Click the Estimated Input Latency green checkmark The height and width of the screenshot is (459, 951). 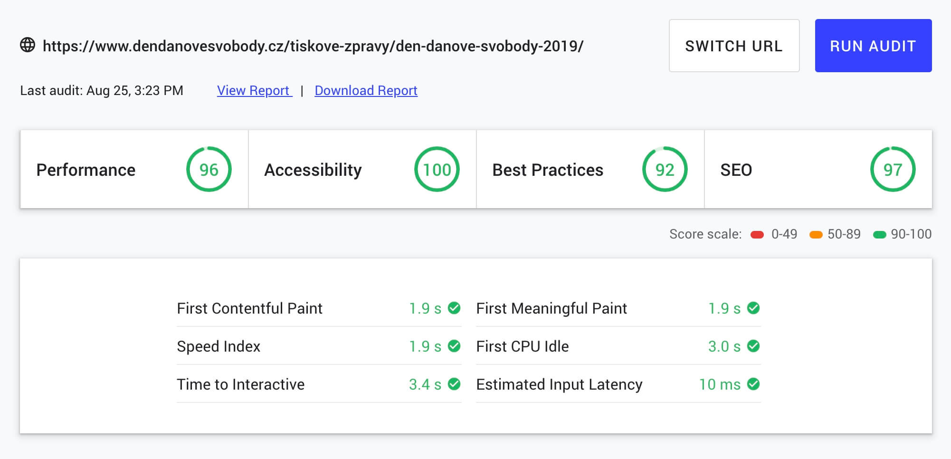[x=753, y=384]
